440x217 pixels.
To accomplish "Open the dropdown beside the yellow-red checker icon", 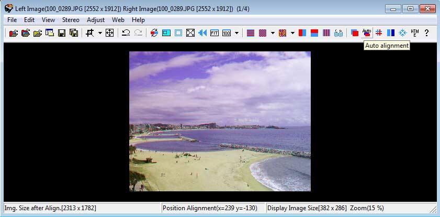I will [x=292, y=33].
